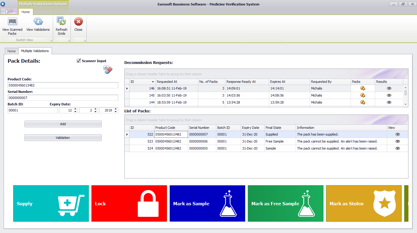Click the Validation button
The width and height of the screenshot is (417, 233).
pos(63,137)
